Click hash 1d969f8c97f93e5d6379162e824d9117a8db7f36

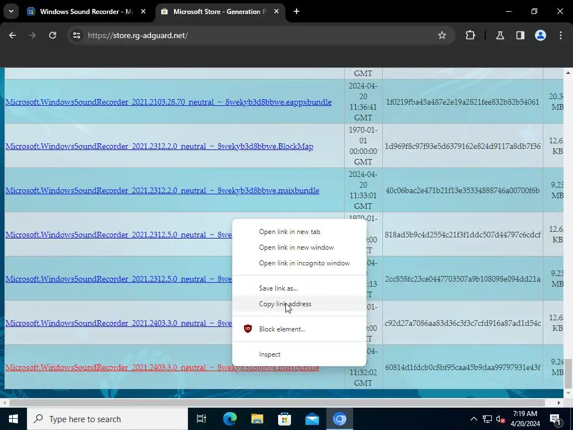[463, 146]
